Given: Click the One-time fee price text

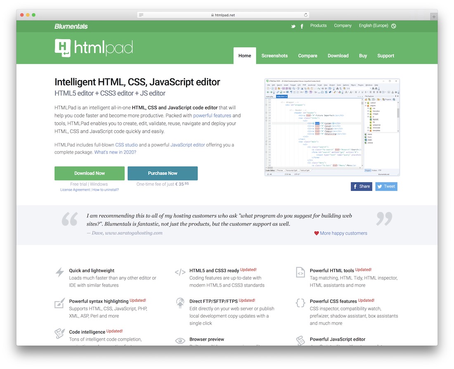Looking at the screenshot, I should (163, 184).
